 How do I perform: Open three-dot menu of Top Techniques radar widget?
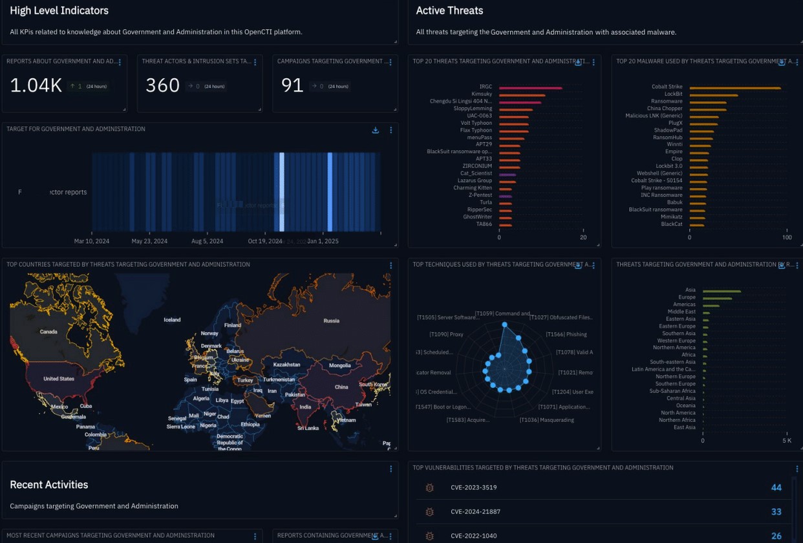coord(594,266)
